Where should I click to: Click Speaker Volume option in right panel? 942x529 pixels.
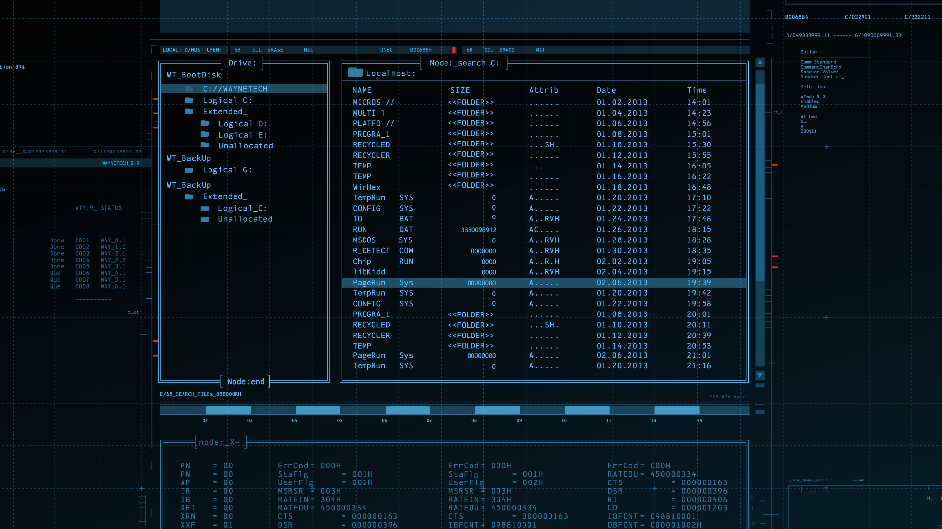pos(819,72)
